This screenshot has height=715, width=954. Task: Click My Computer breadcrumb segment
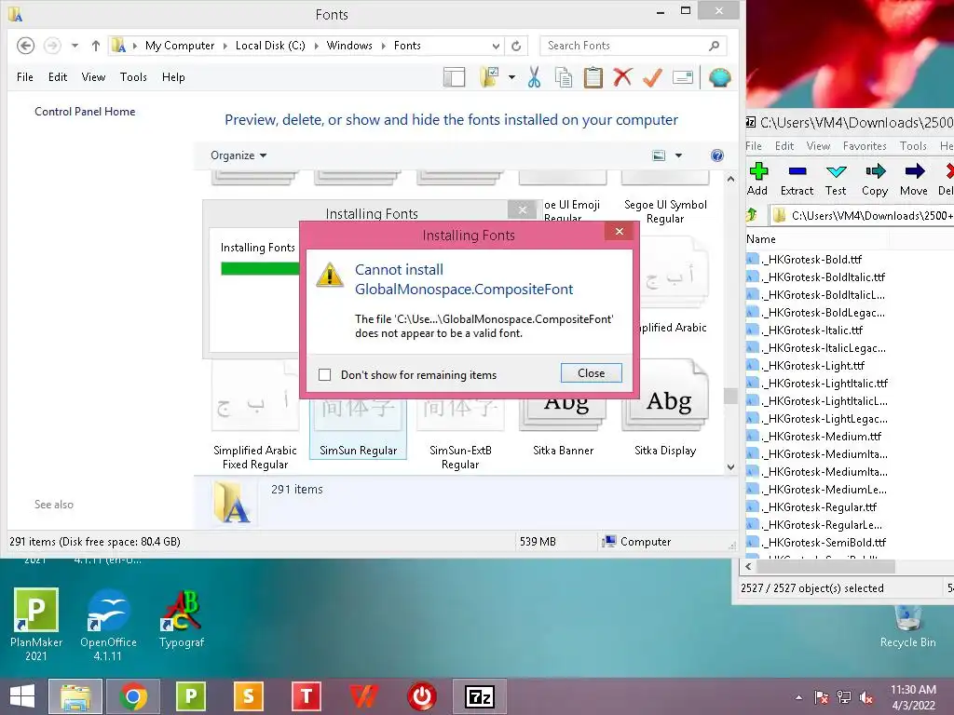[180, 46]
